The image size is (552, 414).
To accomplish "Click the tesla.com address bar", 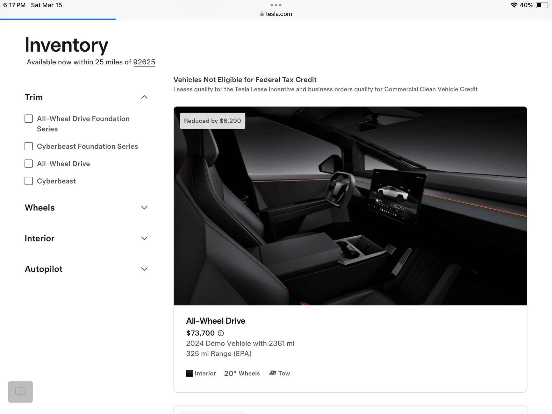I will coord(276,14).
